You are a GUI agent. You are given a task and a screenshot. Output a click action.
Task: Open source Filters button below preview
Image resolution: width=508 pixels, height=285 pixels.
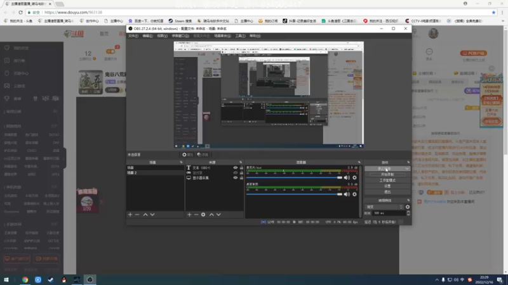(x=203, y=155)
